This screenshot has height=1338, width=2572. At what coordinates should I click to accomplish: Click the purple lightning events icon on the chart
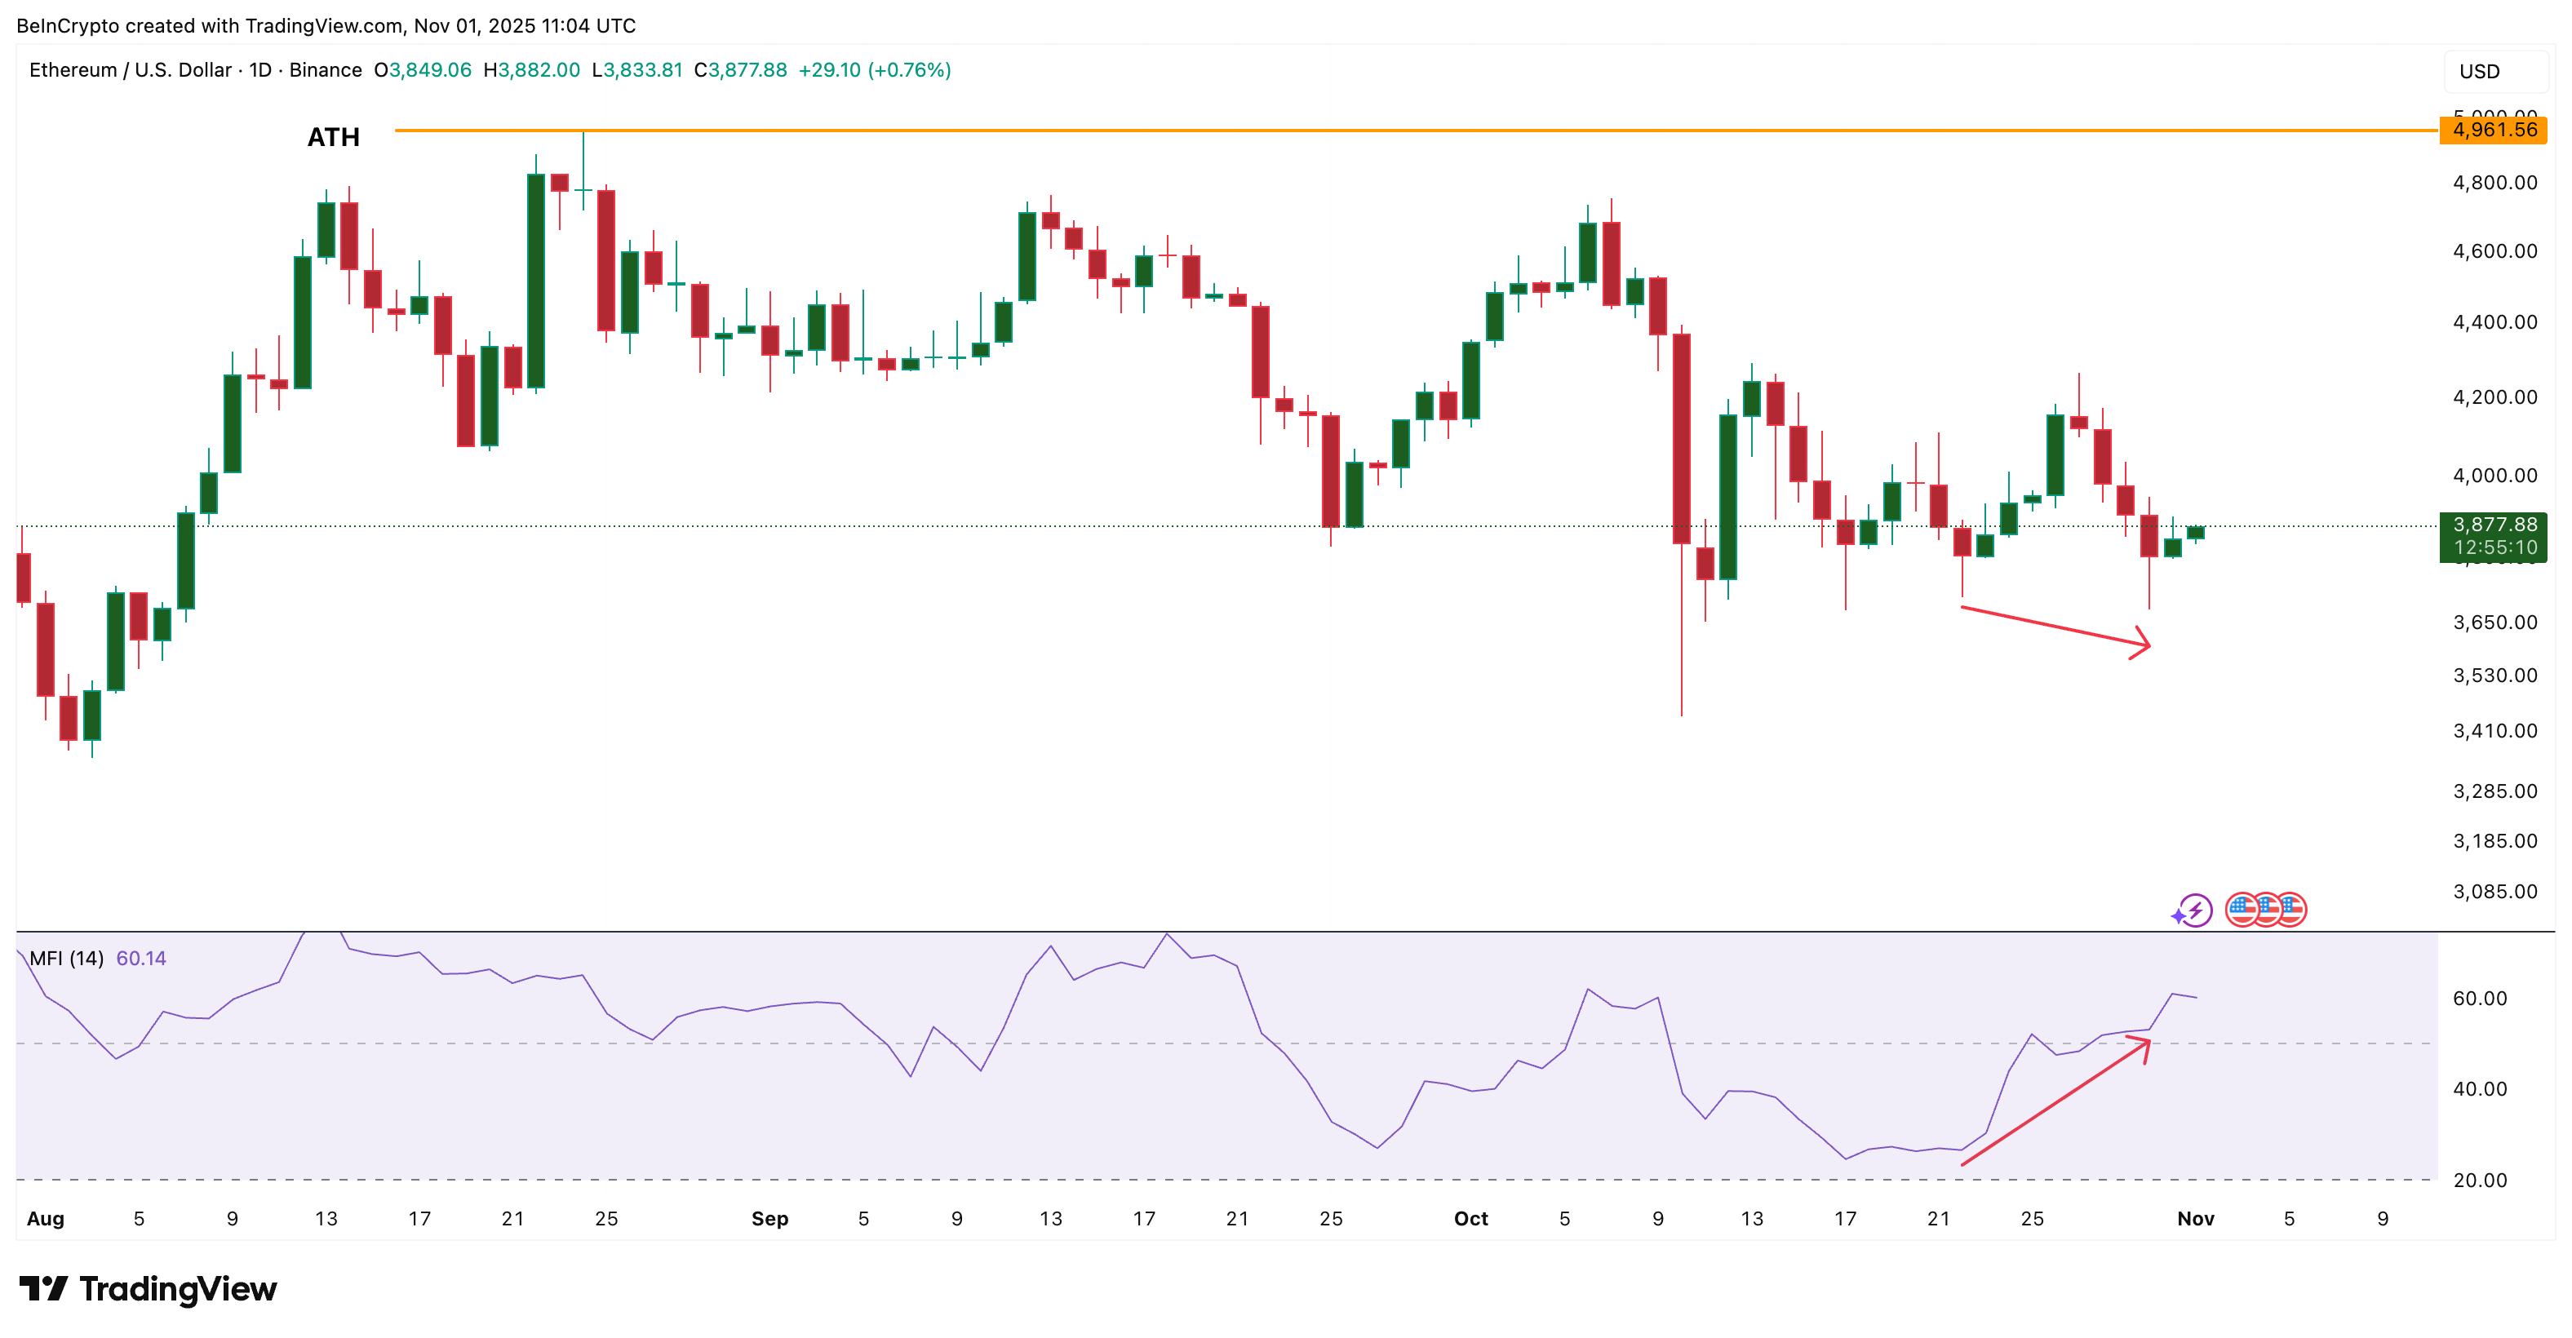point(2197,911)
